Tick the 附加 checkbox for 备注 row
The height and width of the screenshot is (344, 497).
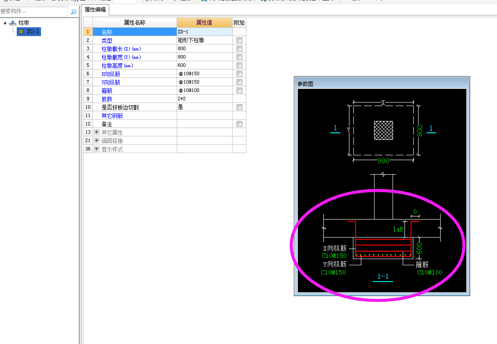click(239, 124)
